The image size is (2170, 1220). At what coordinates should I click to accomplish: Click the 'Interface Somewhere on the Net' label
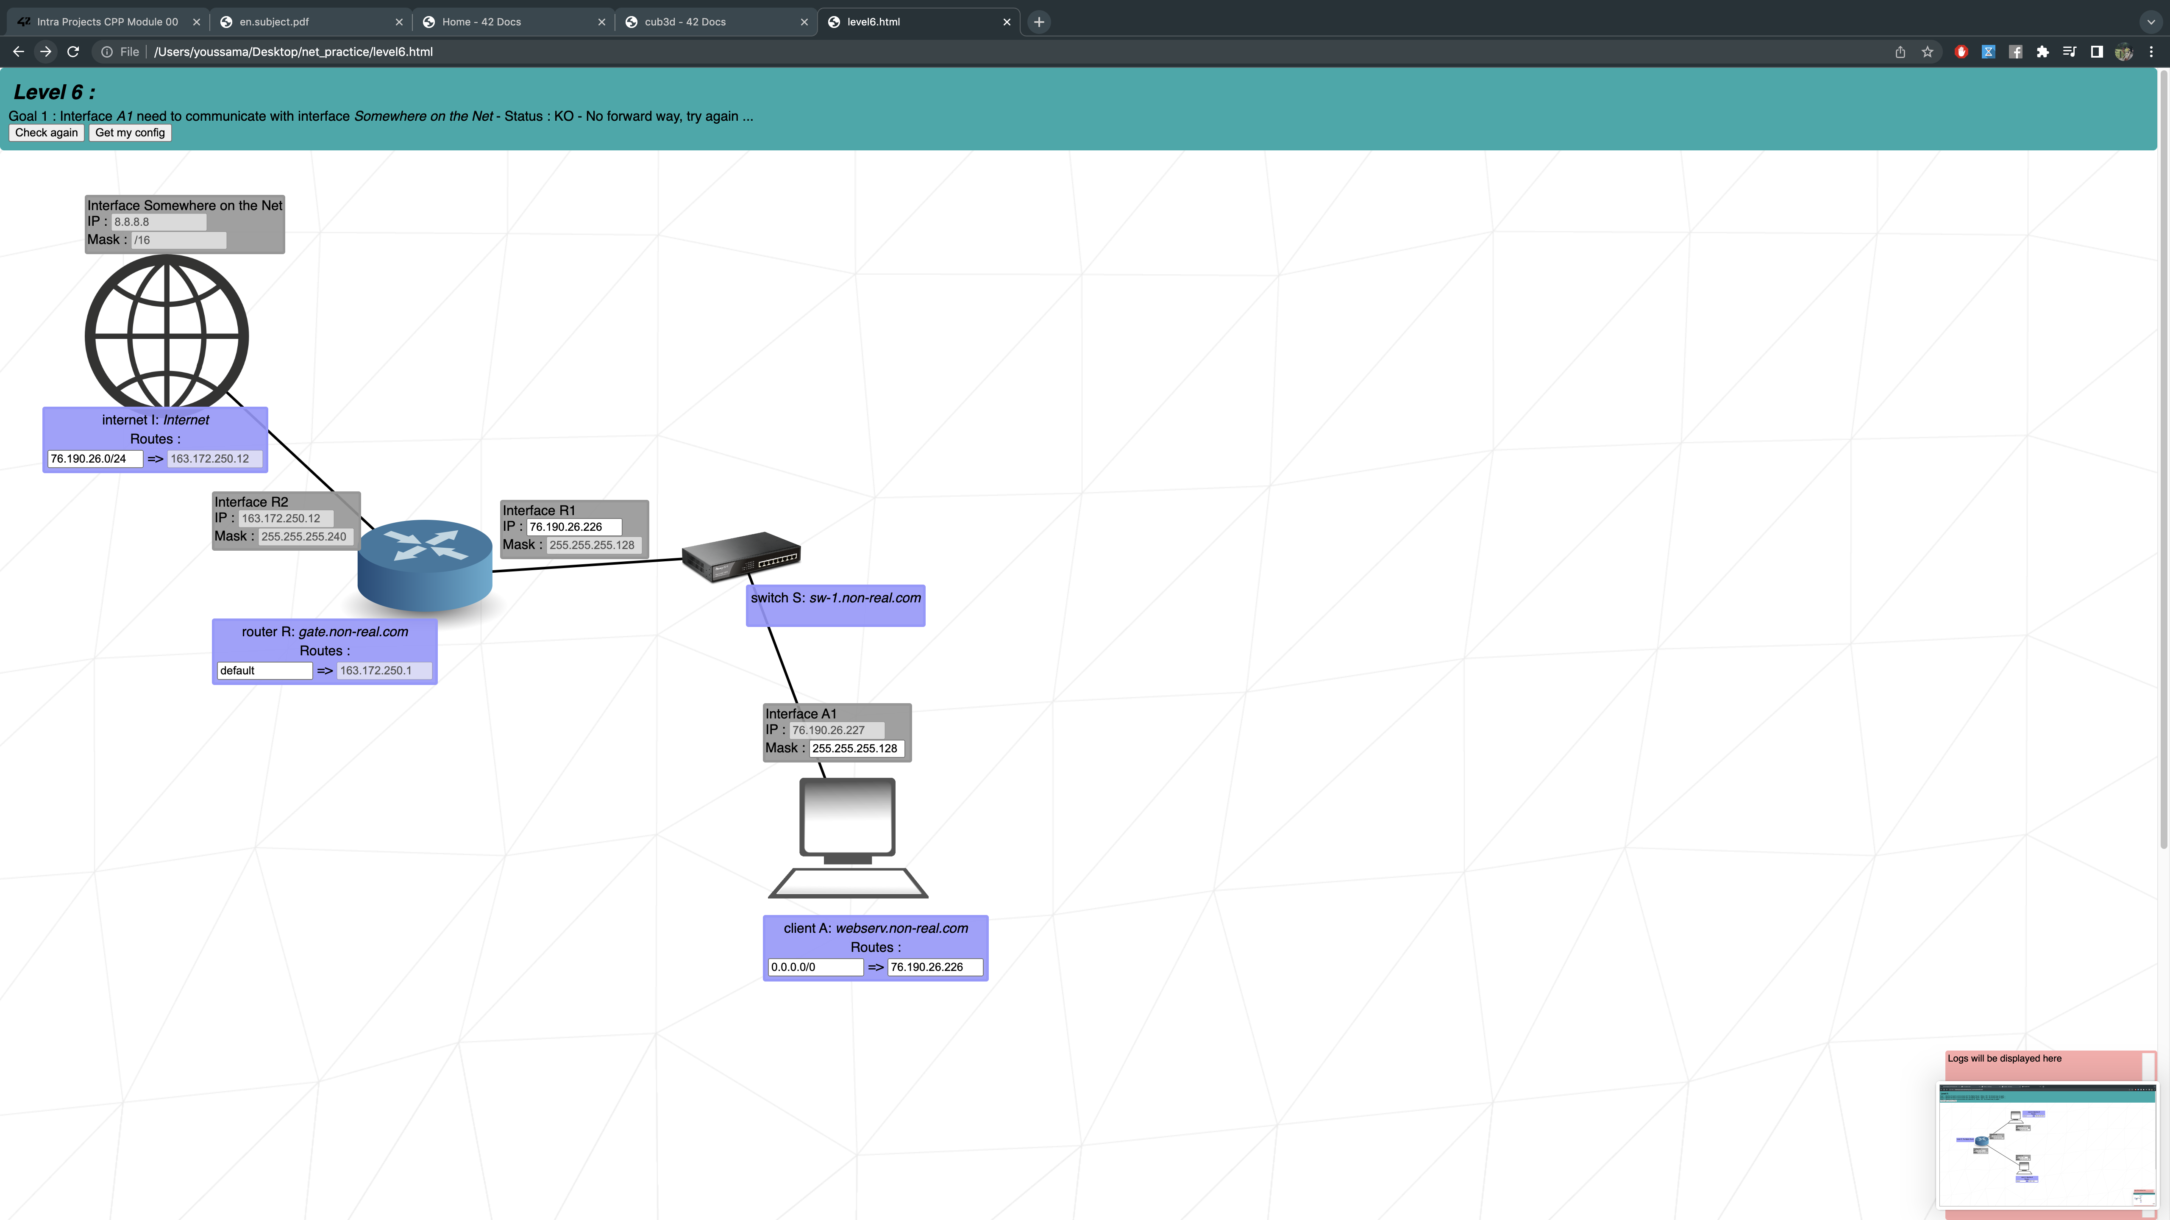coord(184,205)
